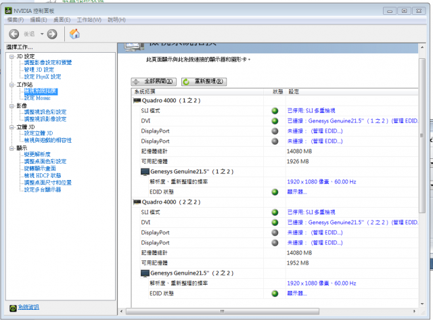Open the Home page via house icon

click(74, 34)
